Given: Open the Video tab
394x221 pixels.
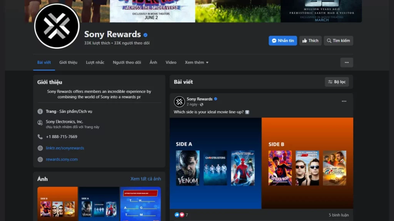Looking at the screenshot, I should click(x=171, y=62).
